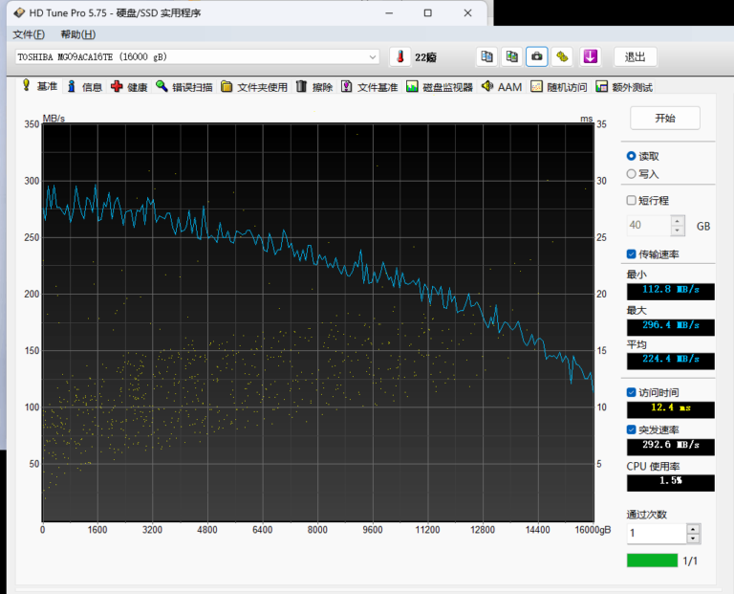Click the camera save screenshot icon
Viewport: 734px width, 594px height.
pyautogui.click(x=537, y=56)
